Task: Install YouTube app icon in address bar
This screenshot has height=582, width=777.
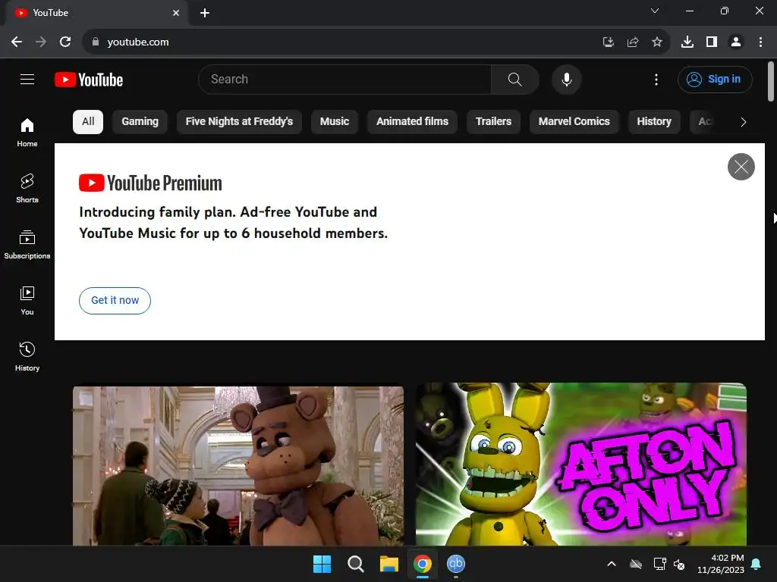Action: pyautogui.click(x=609, y=42)
